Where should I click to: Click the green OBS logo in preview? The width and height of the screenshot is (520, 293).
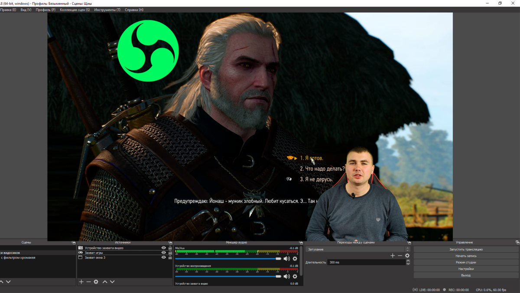pos(148,51)
